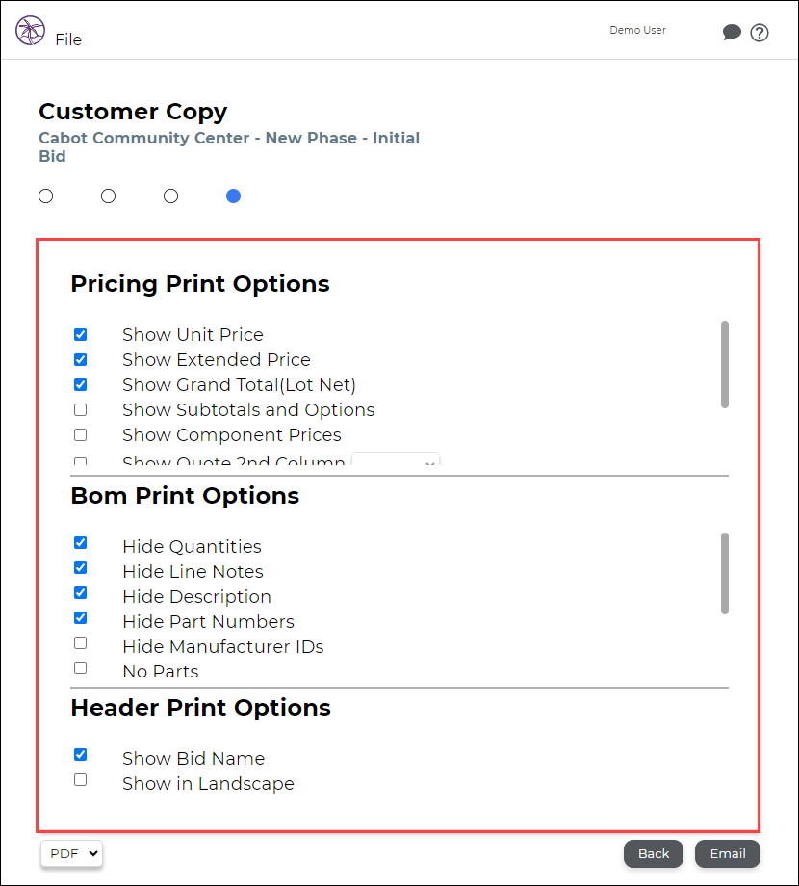Click the Show Component Prices label

click(x=231, y=435)
